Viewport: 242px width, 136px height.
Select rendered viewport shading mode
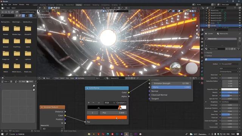click(195, 11)
